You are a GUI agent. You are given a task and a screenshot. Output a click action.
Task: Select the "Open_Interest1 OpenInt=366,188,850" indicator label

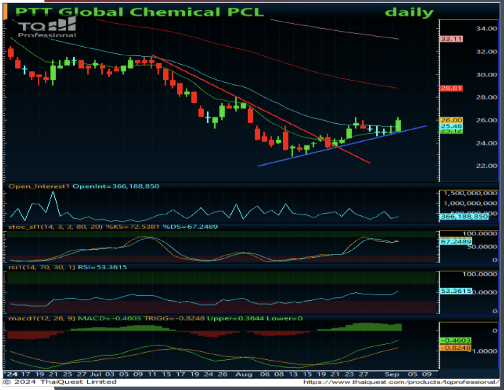coord(84,186)
